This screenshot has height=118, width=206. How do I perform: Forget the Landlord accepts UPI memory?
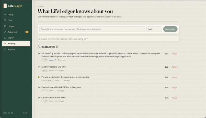[x=175, y=67]
